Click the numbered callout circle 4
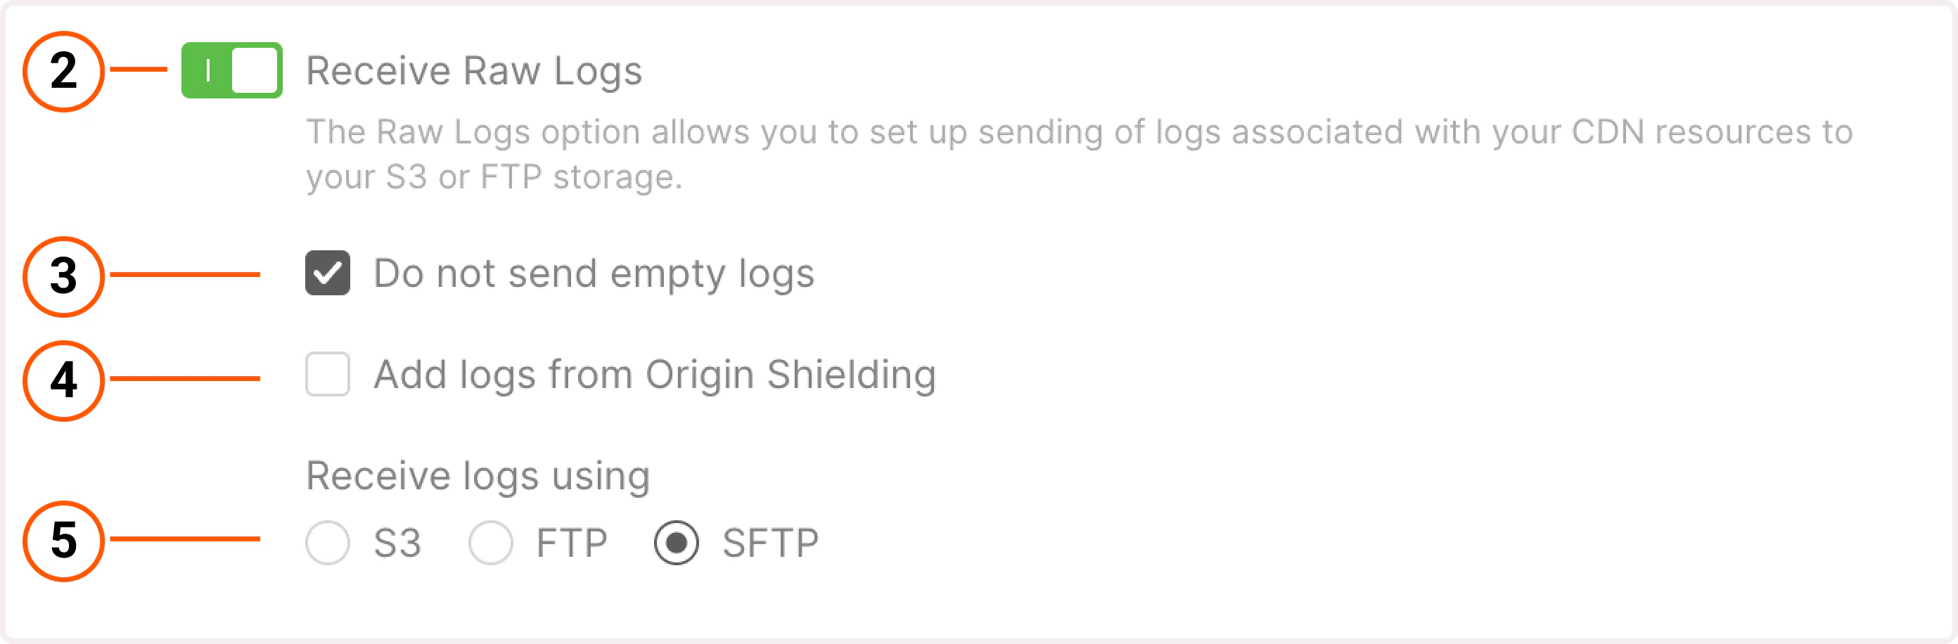Image resolution: width=1958 pixels, height=644 pixels. coord(65,376)
